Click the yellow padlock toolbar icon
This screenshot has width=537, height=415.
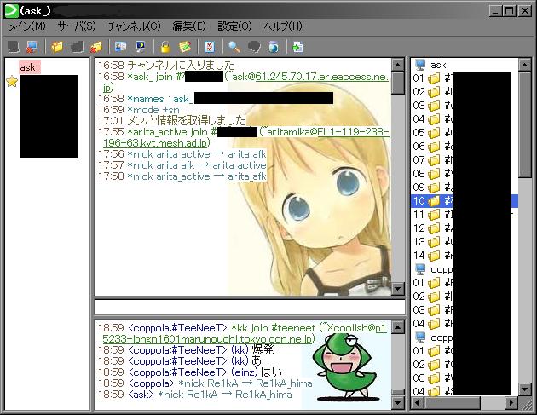[x=165, y=47]
